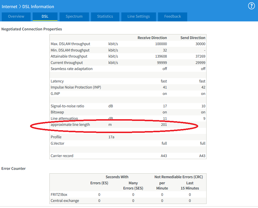Click the approximate line length value 201
Screen dimensions: 258x208
point(164,125)
